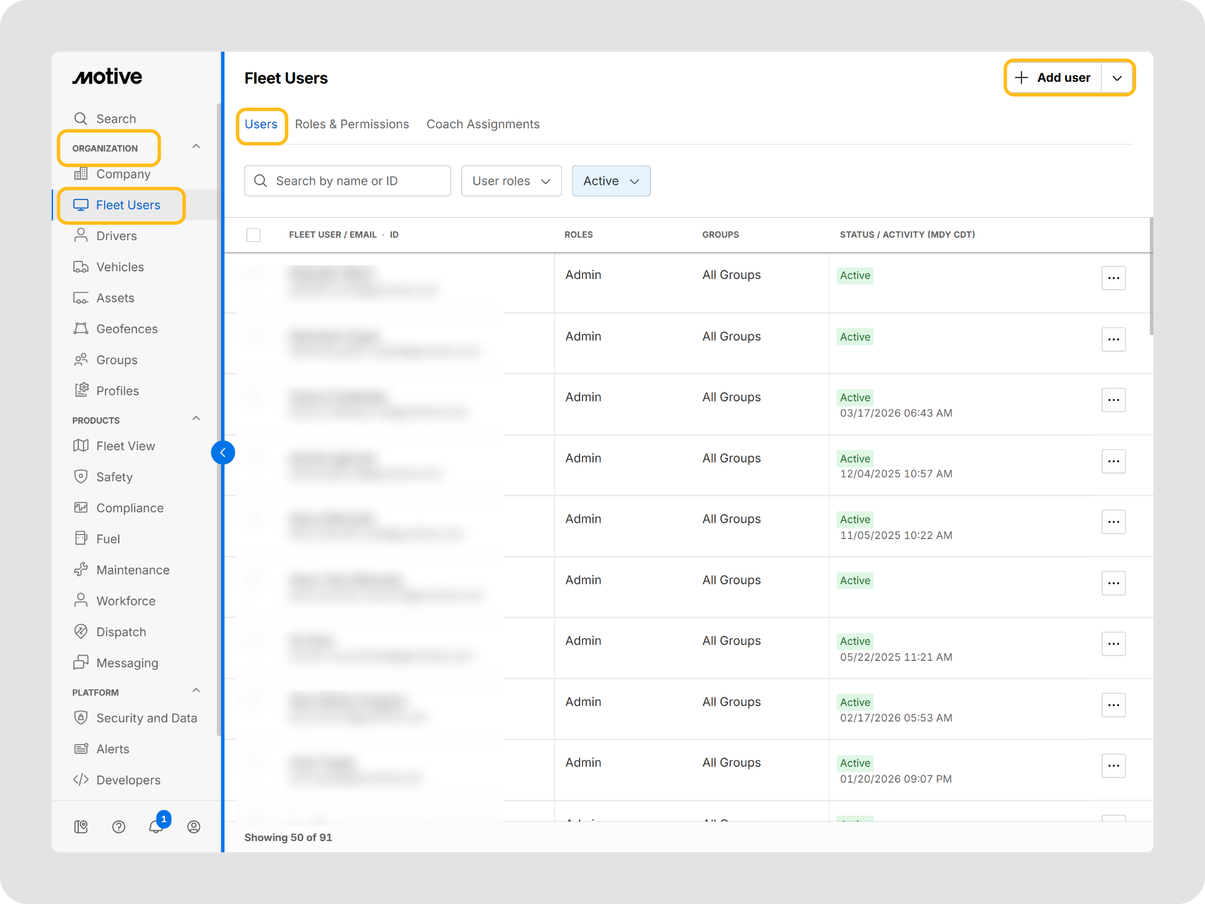Viewport: 1205px width, 904px height.
Task: Collapse the Products section chevron
Action: (x=197, y=418)
